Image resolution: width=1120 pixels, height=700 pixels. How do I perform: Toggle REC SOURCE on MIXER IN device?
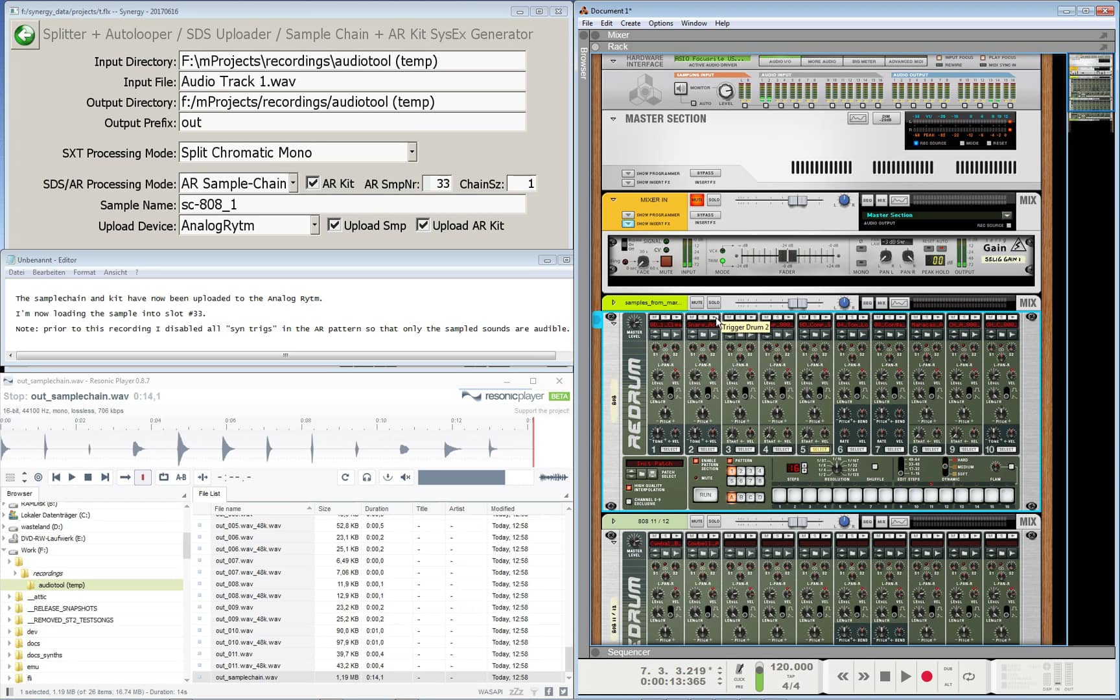click(1008, 226)
